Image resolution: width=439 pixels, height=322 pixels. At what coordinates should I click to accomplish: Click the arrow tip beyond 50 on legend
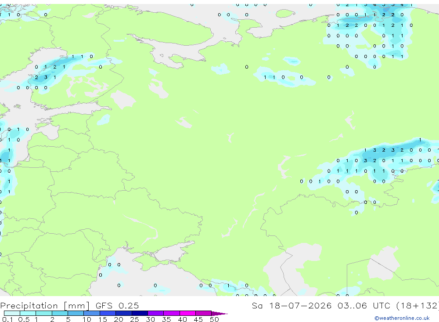coord(219,314)
